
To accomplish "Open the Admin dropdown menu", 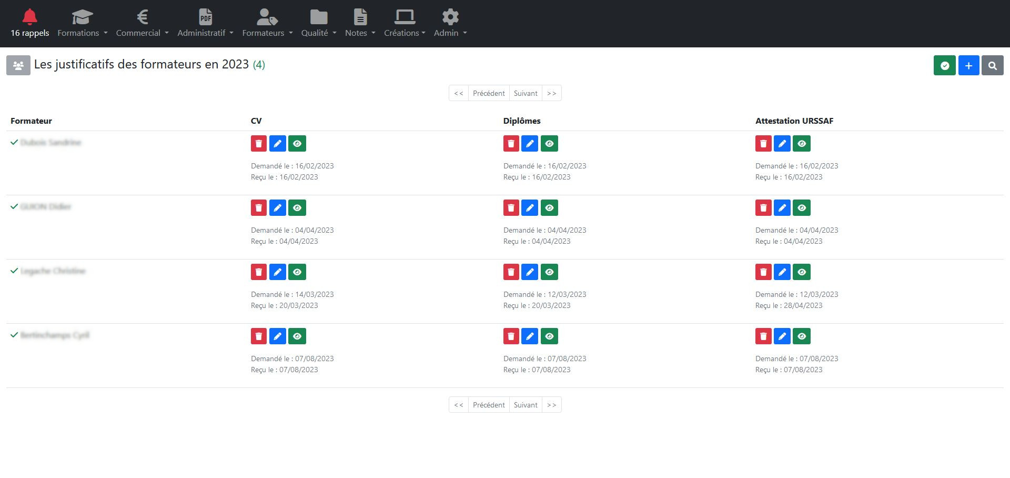I will point(450,24).
